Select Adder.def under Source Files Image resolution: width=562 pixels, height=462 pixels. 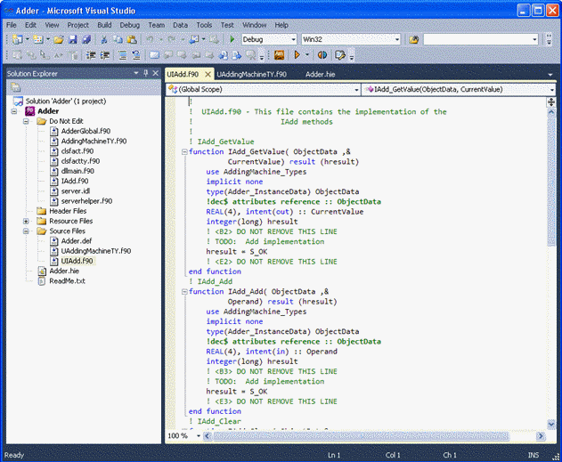(77, 241)
